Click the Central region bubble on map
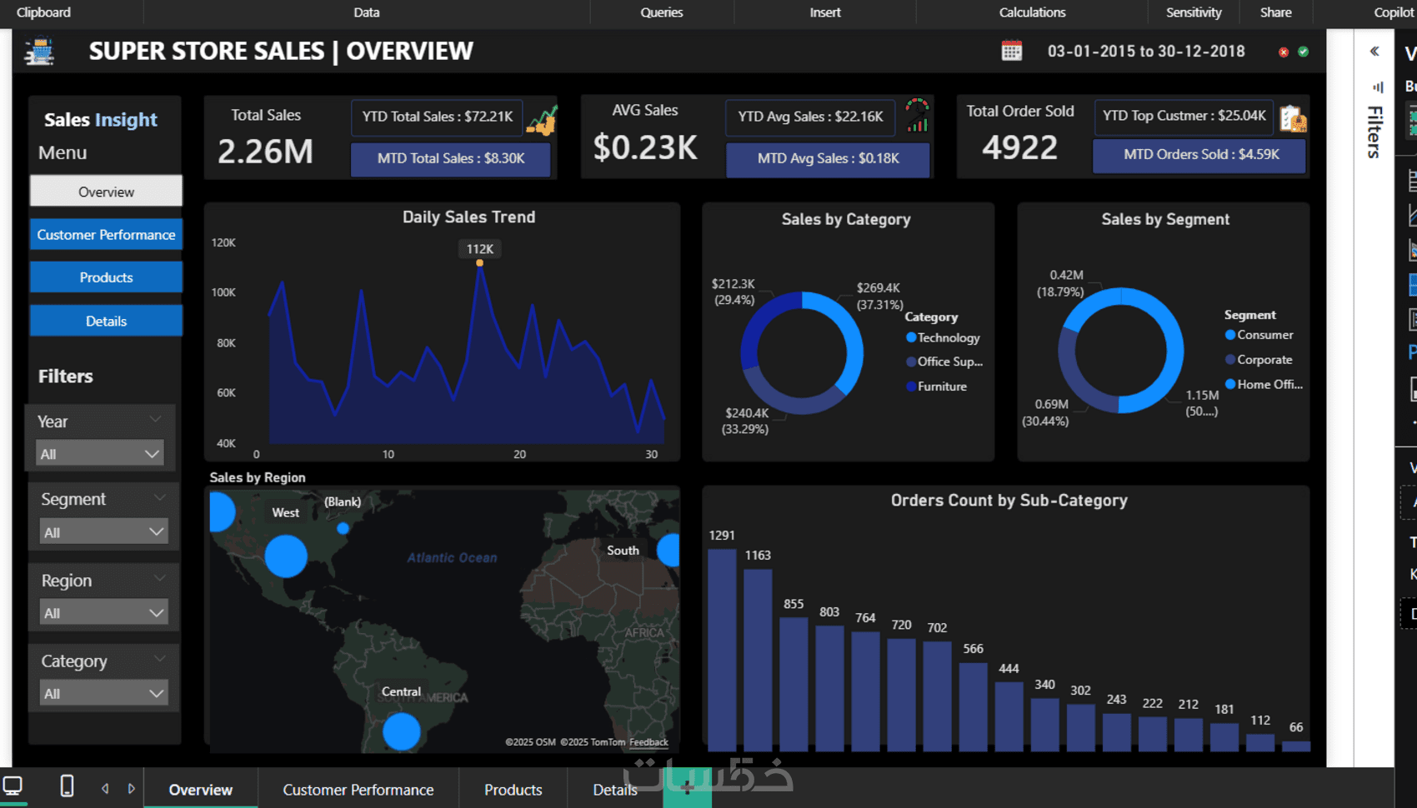The image size is (1417, 808). pos(402,731)
